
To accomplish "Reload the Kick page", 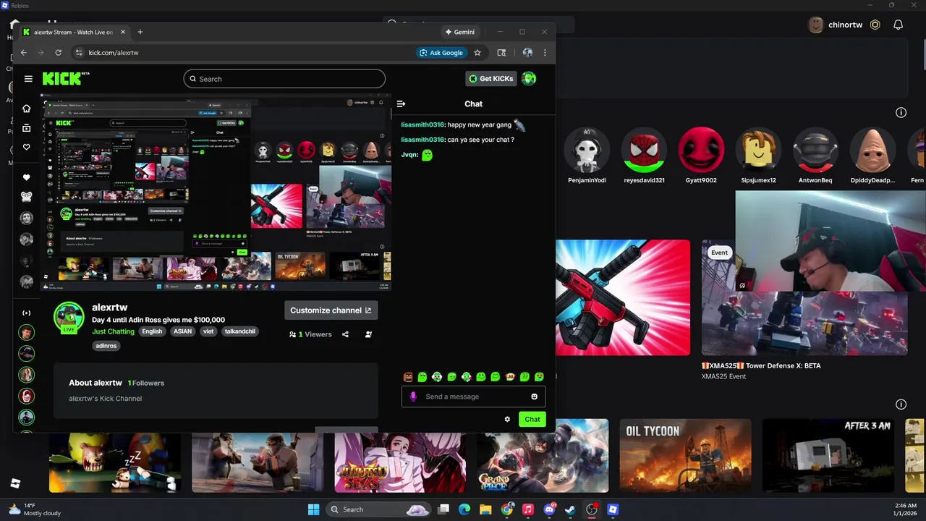I will click(x=58, y=53).
